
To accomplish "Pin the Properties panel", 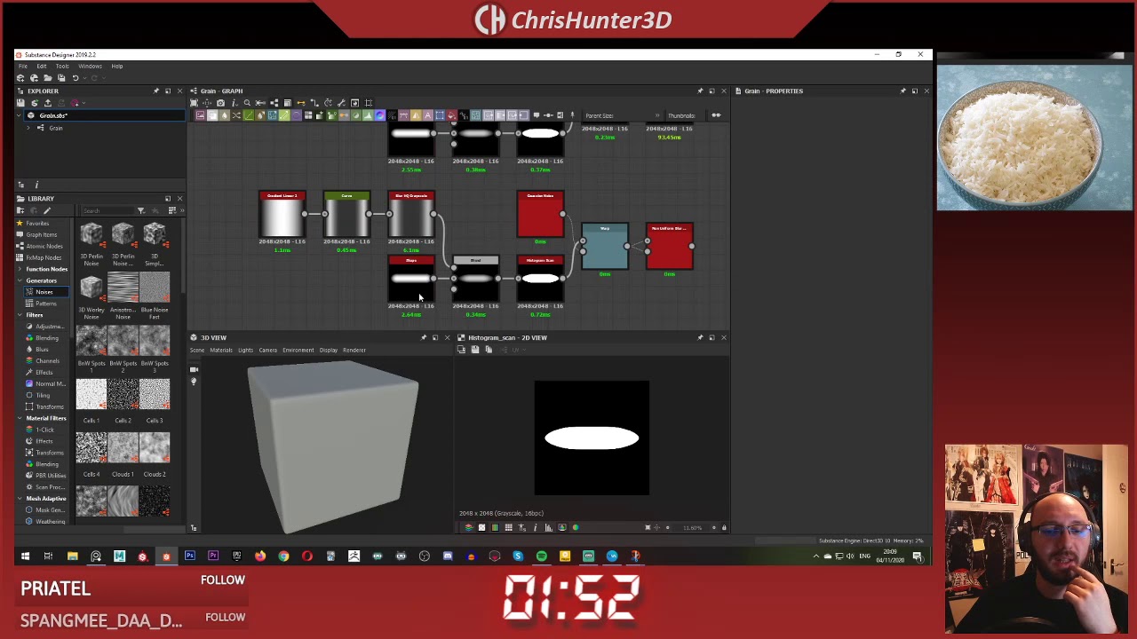I will point(903,91).
